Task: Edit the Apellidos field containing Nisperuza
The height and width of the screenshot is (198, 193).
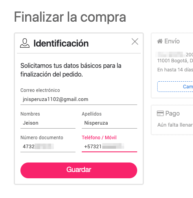Action: 109,123
